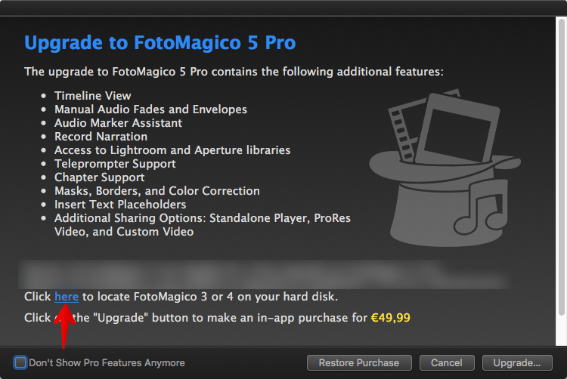This screenshot has width=567, height=379.
Task: Click the "Don't Show Pro Features Anymore" label
Action: pos(107,362)
